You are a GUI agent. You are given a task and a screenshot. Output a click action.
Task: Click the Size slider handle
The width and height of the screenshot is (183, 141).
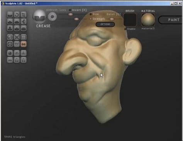pyautogui.click(x=70, y=14)
